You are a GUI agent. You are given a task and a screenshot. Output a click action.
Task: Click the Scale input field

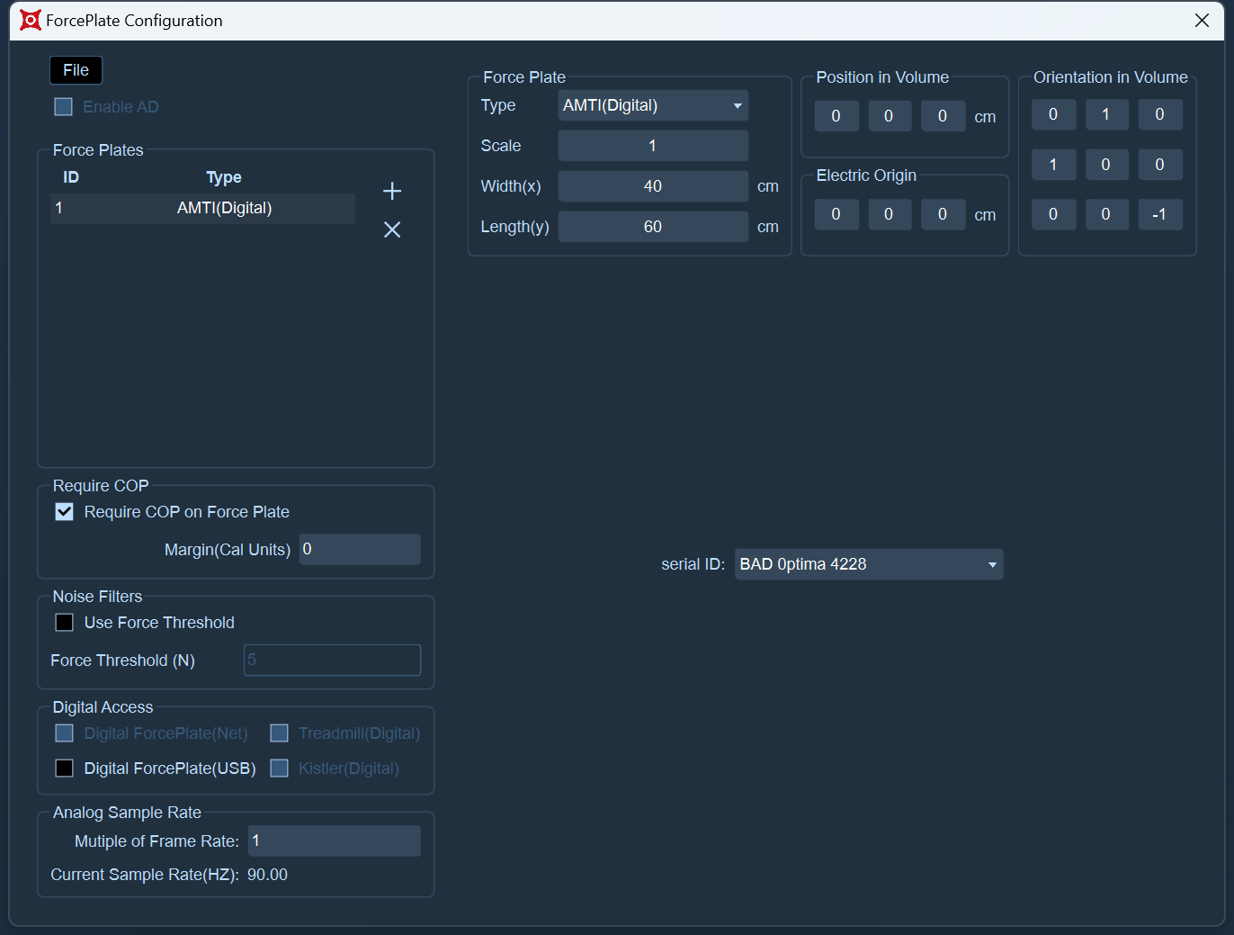tap(653, 146)
